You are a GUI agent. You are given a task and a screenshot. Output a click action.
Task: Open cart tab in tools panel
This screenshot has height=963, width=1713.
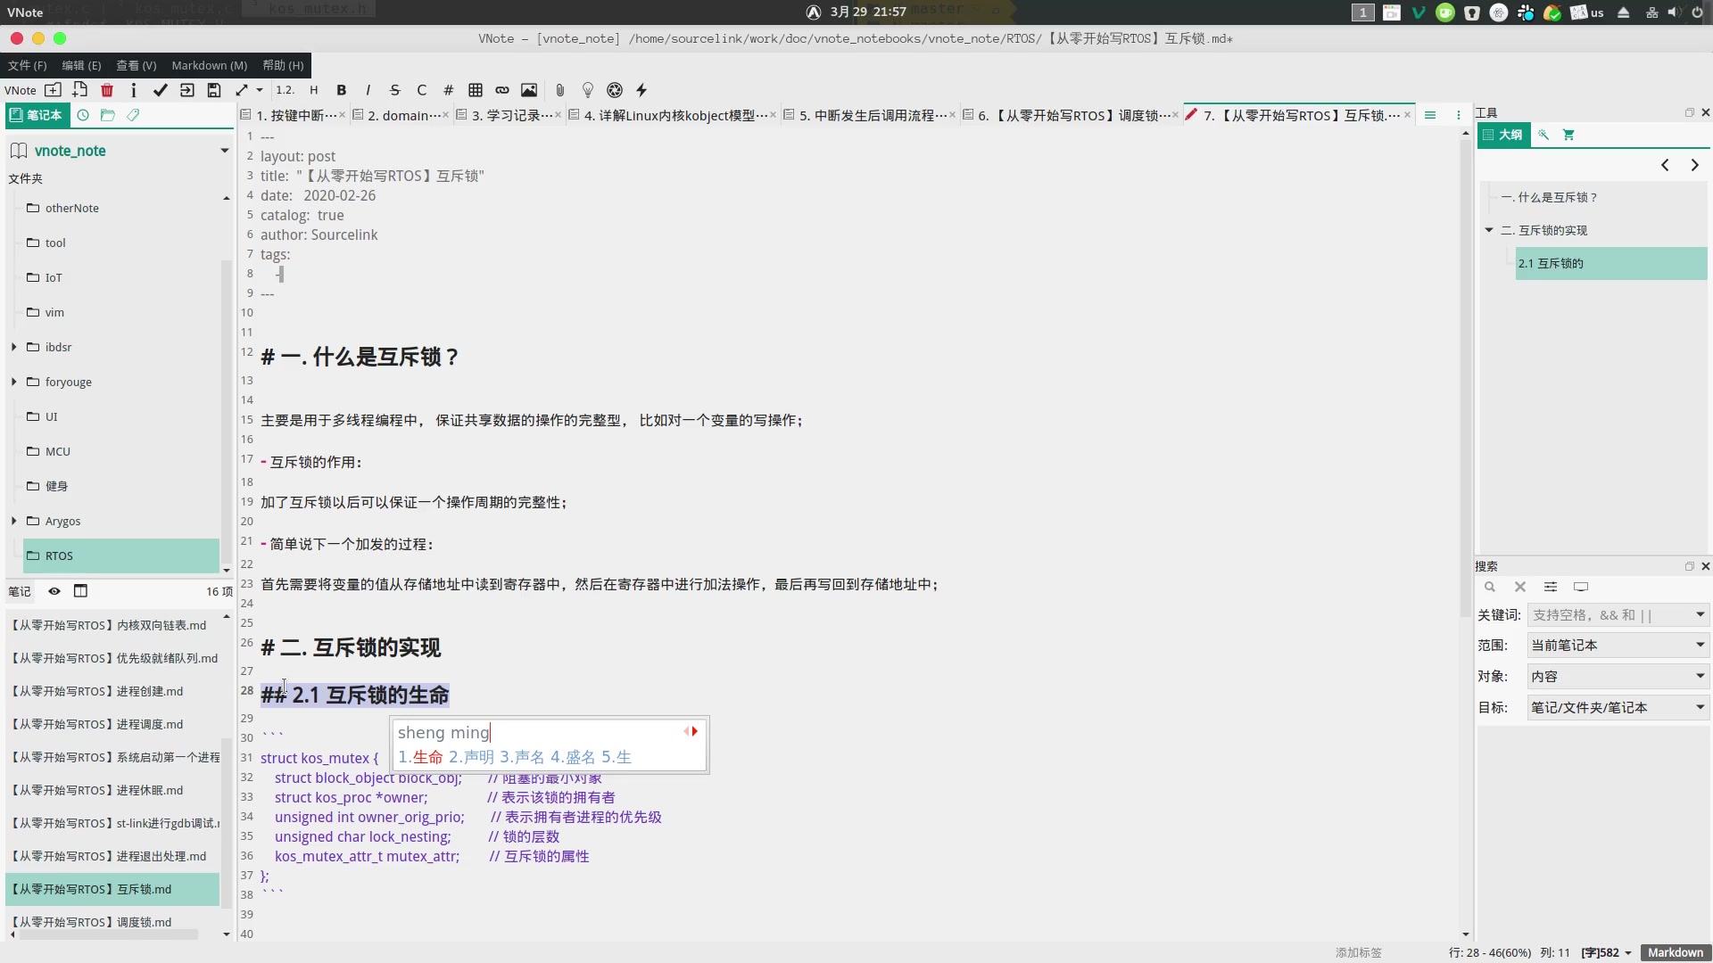pos(1568,135)
